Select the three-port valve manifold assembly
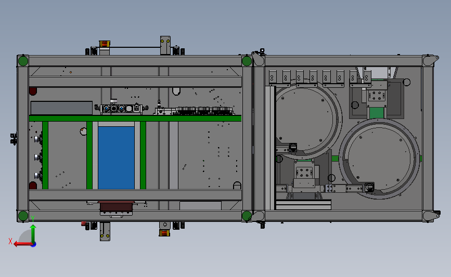 click(x=121, y=109)
